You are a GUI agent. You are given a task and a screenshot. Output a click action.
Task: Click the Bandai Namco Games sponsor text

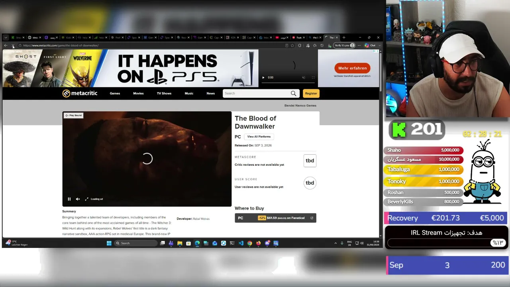(300, 106)
